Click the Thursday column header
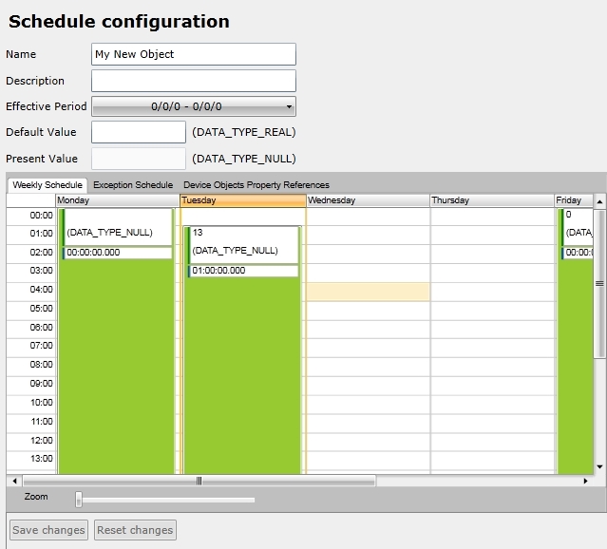The height and width of the screenshot is (549, 607). (x=490, y=200)
